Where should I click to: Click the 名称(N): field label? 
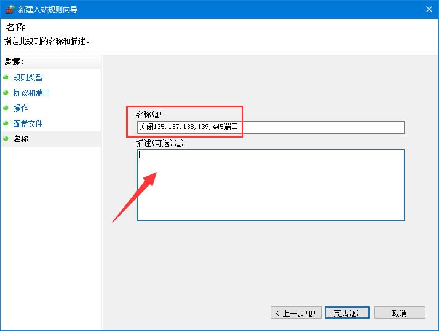[x=151, y=114]
